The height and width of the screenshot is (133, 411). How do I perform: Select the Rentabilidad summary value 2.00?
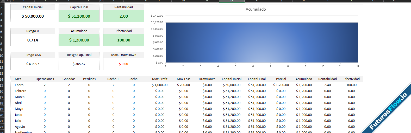123,16
